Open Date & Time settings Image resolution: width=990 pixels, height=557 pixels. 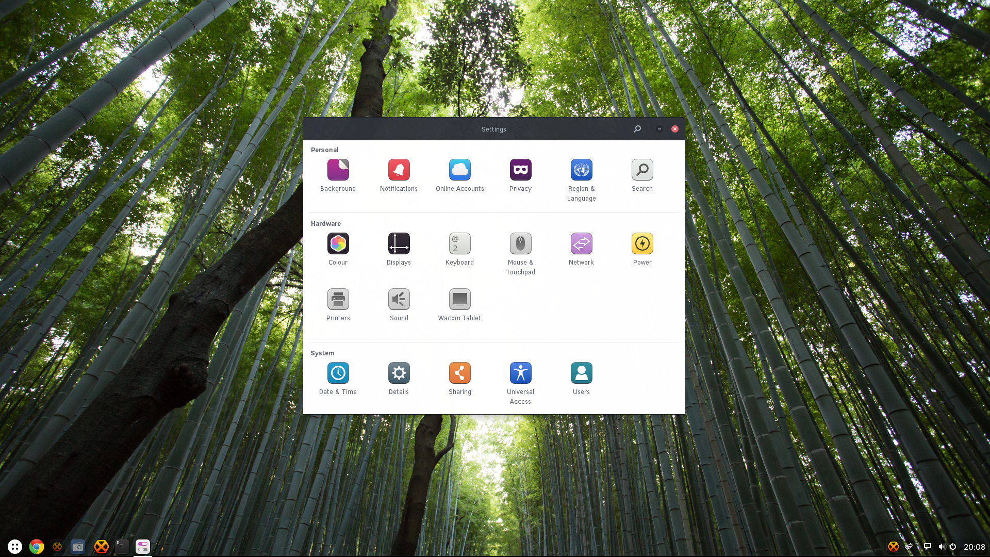pyautogui.click(x=338, y=373)
